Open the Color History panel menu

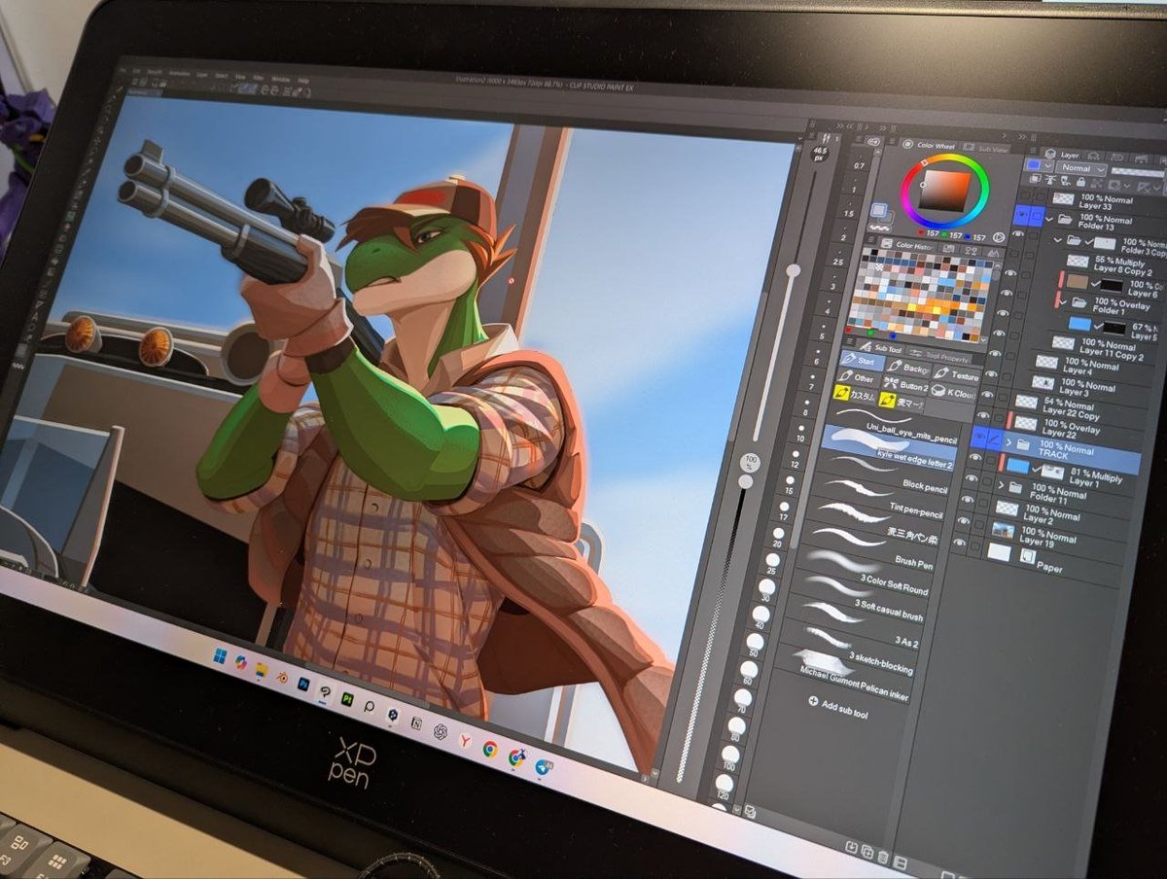pyautogui.click(x=871, y=240)
